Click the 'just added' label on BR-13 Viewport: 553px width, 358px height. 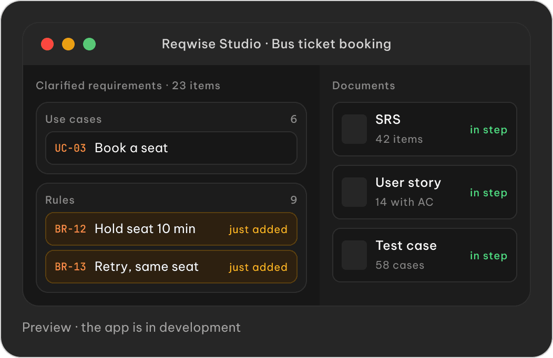(x=258, y=267)
